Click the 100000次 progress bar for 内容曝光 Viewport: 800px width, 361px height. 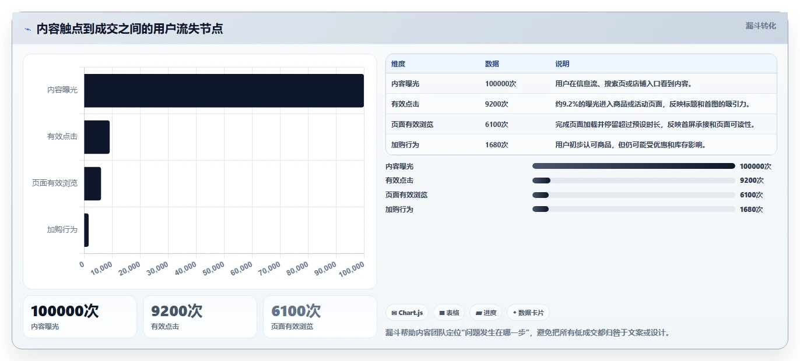634,166
